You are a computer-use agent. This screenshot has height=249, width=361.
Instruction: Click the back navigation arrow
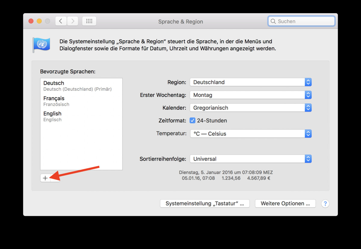tap(60, 21)
